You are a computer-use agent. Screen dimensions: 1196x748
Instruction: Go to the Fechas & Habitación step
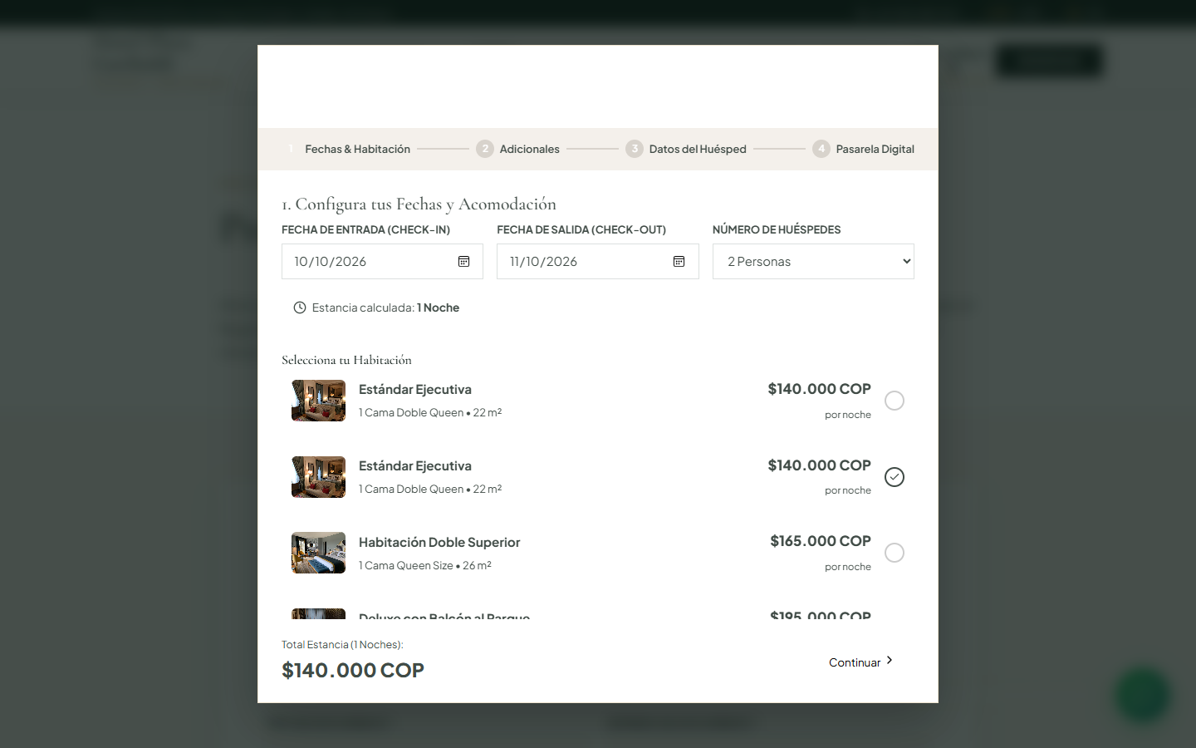(346, 150)
